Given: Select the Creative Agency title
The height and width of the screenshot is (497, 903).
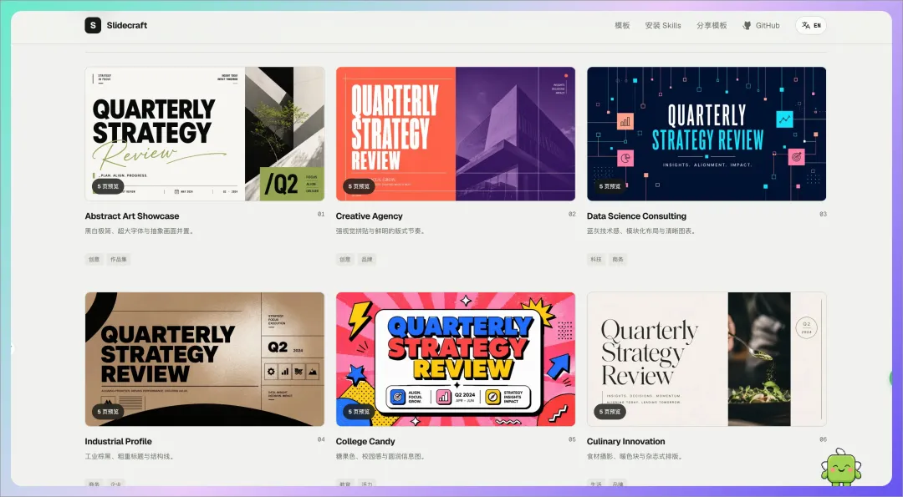Looking at the screenshot, I should click(370, 216).
